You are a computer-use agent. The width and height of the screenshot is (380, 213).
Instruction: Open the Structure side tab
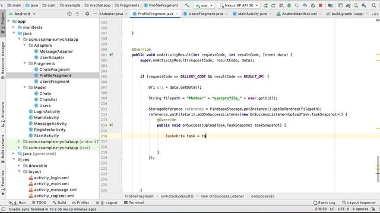(2, 114)
